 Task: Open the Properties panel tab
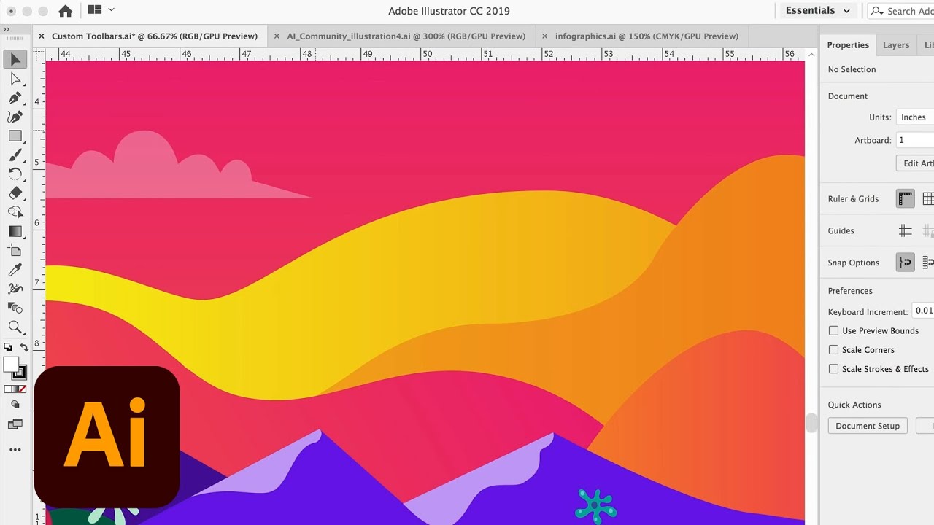(848, 44)
